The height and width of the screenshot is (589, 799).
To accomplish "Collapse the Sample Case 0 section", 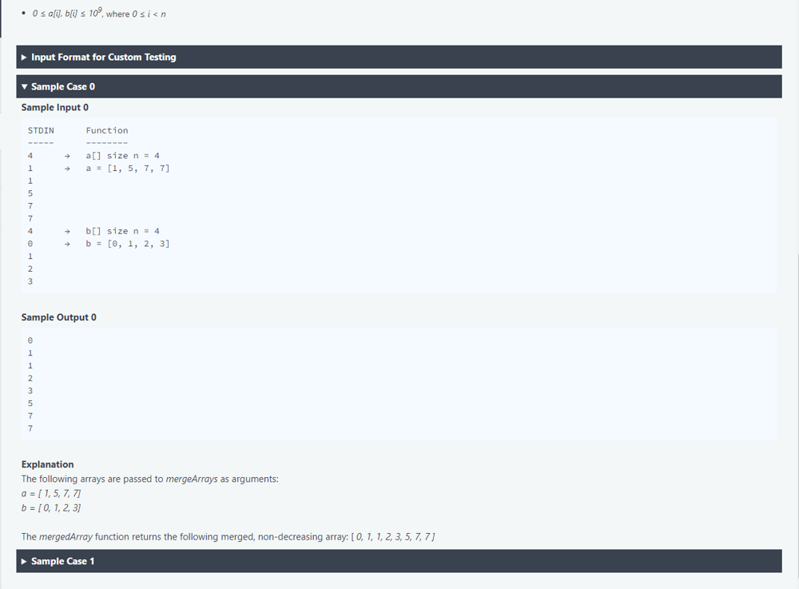I will click(x=62, y=86).
